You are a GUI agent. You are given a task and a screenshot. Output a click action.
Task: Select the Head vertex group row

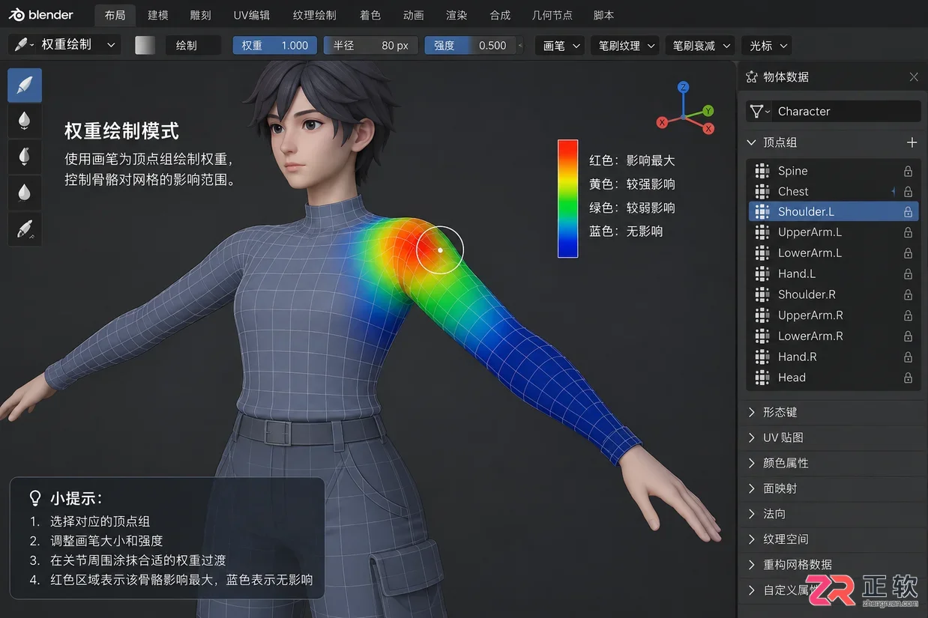(x=834, y=378)
